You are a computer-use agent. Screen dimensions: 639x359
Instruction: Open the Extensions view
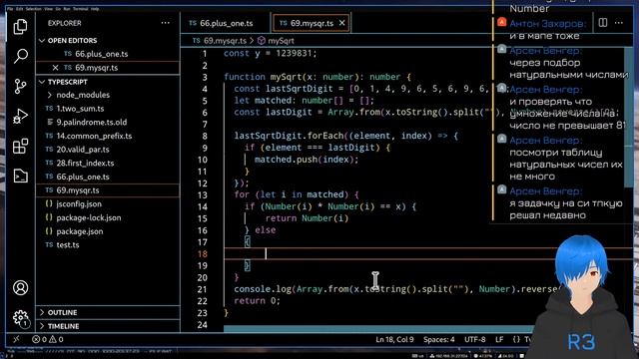tap(20, 147)
